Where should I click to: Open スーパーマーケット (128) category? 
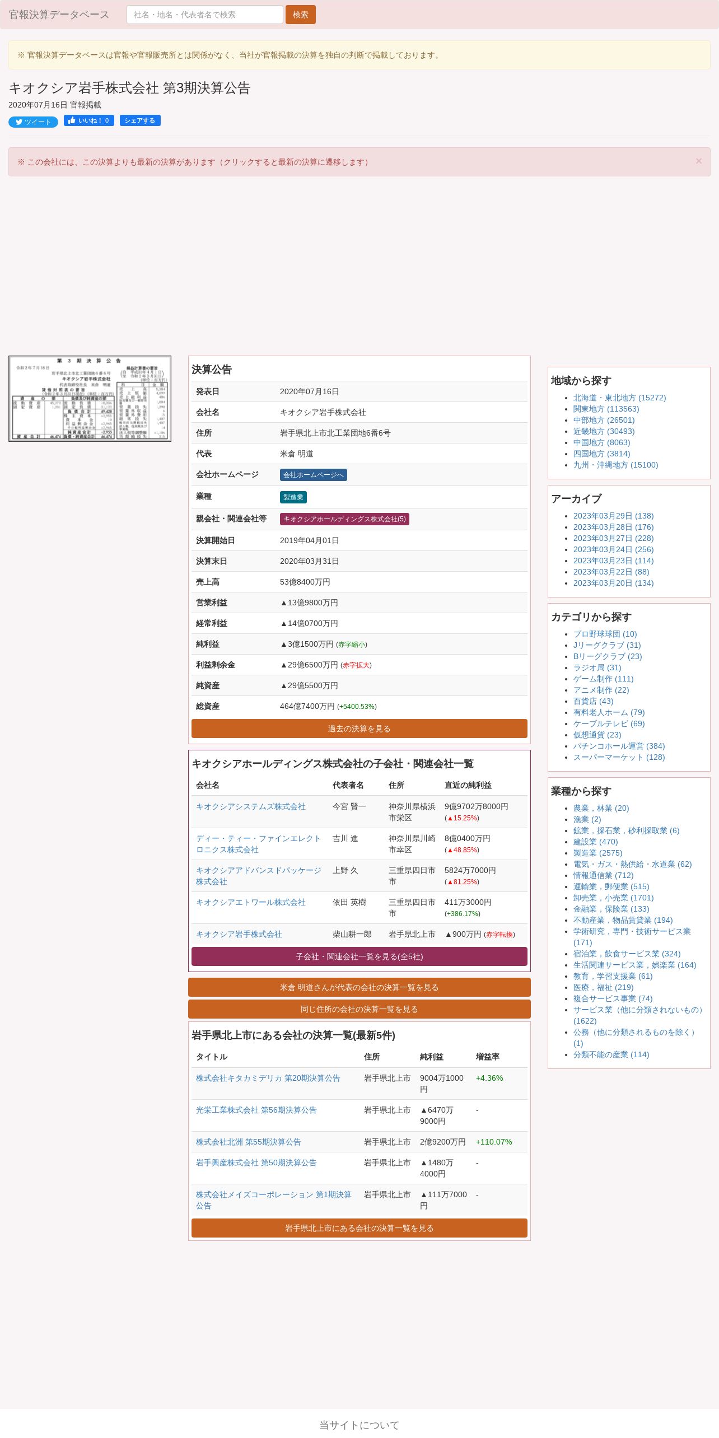pyautogui.click(x=619, y=757)
